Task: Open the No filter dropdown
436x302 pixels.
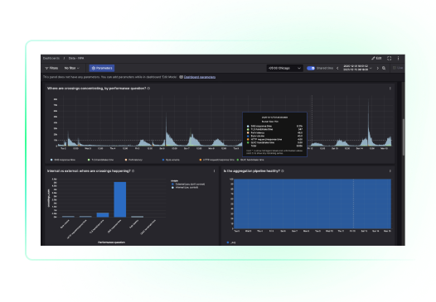Action: 72,68
